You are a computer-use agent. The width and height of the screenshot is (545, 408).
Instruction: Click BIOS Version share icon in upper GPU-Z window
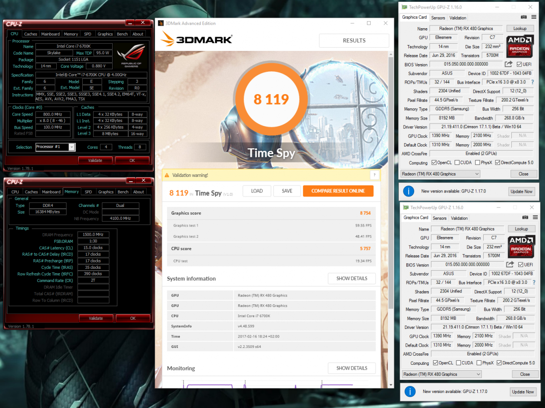tap(509, 64)
